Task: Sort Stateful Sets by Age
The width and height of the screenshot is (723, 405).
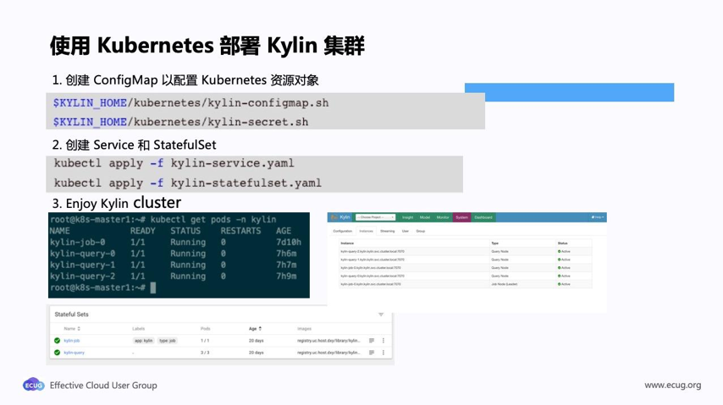Action: tap(255, 329)
